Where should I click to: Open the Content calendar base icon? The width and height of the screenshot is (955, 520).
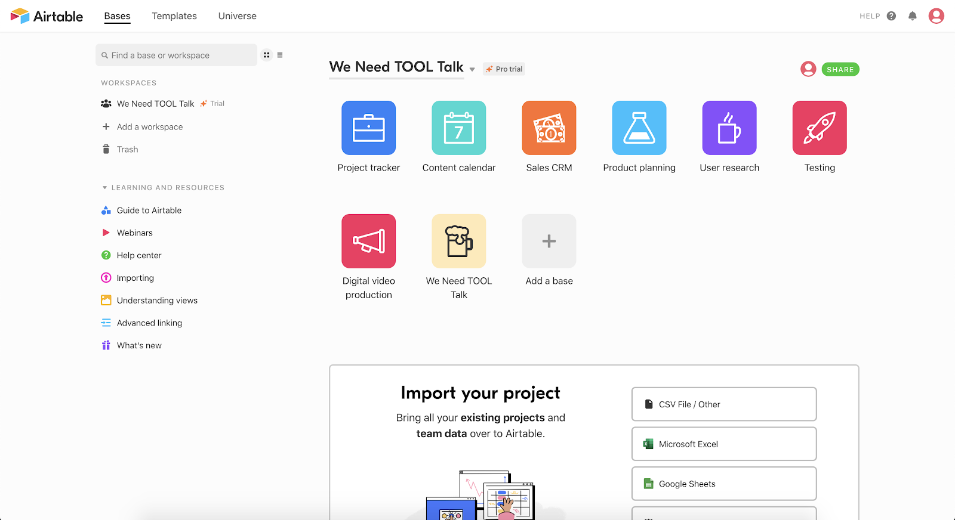tap(458, 128)
